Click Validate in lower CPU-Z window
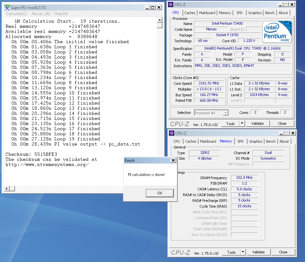The image size is (305, 262). click(x=258, y=252)
